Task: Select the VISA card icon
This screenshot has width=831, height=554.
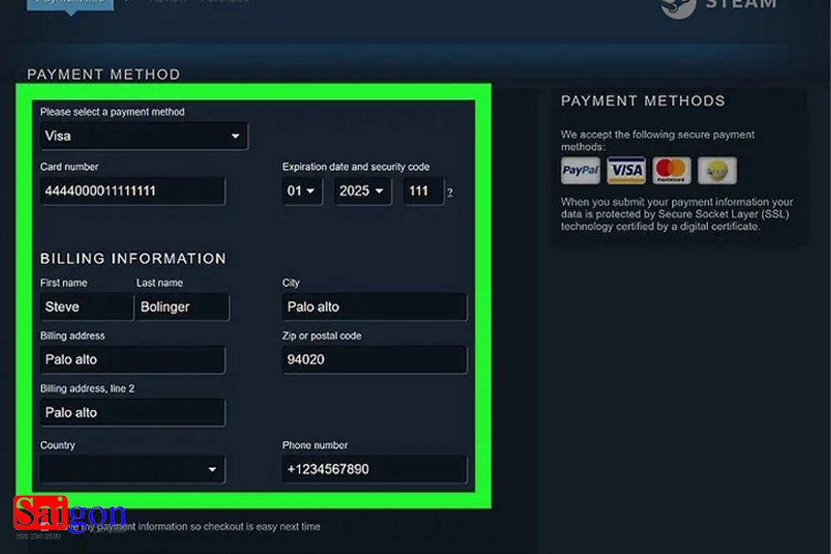Action: coord(626,170)
